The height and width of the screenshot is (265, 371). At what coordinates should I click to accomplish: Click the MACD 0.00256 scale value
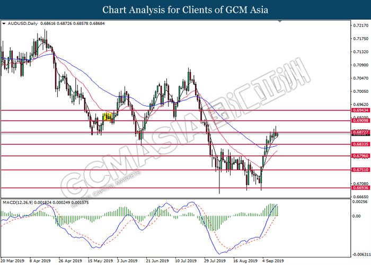(x=360, y=201)
